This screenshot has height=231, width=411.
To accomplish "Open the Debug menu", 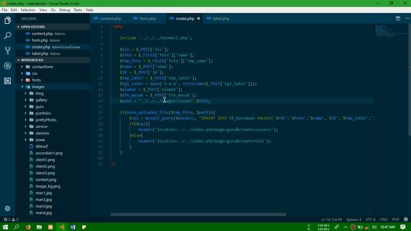I will click(x=64, y=10).
